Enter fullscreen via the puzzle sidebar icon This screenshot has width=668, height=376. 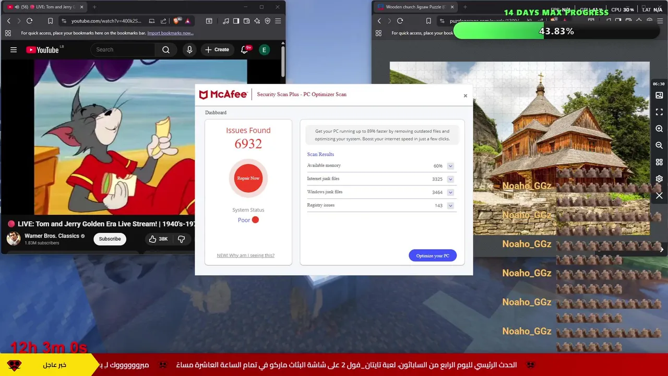click(659, 112)
